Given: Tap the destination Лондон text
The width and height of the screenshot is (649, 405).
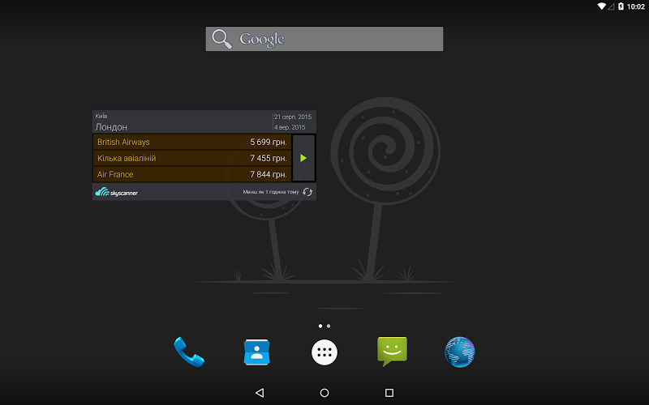Looking at the screenshot, I should pos(111,127).
